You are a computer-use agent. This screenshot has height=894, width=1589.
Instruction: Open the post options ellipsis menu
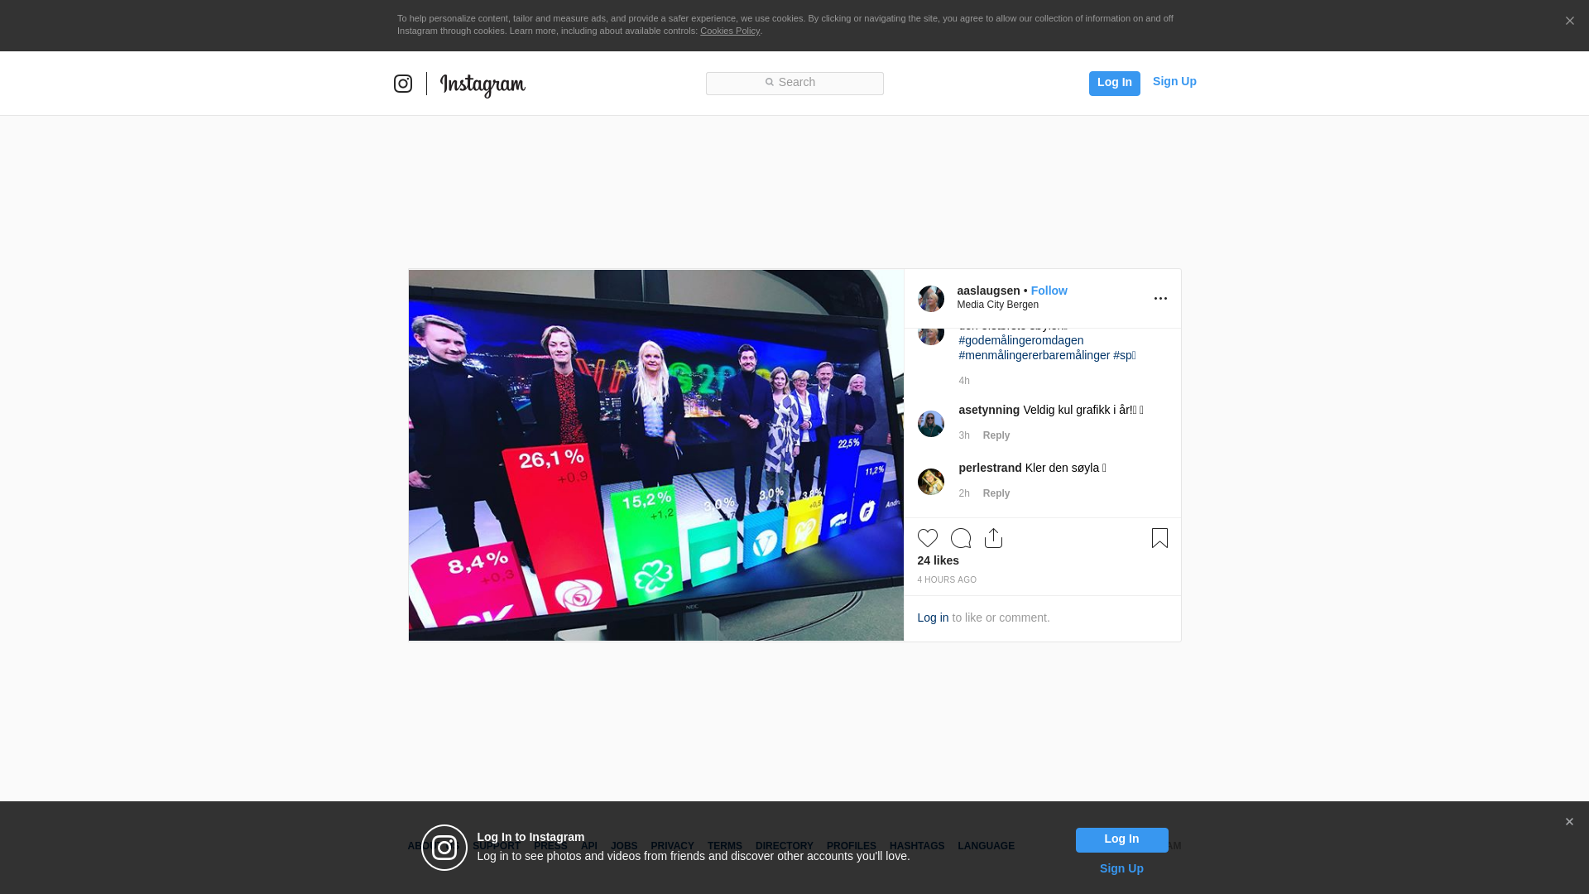(1160, 299)
